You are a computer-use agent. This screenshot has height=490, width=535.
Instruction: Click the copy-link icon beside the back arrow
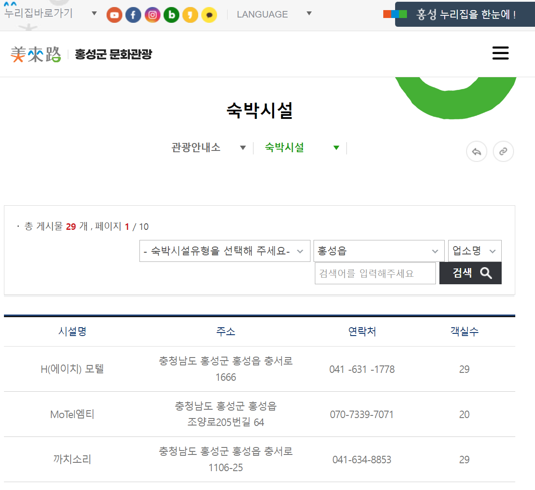503,151
